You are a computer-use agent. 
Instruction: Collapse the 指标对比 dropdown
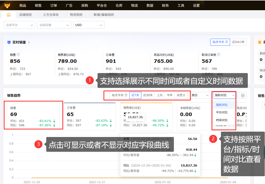point(225,95)
